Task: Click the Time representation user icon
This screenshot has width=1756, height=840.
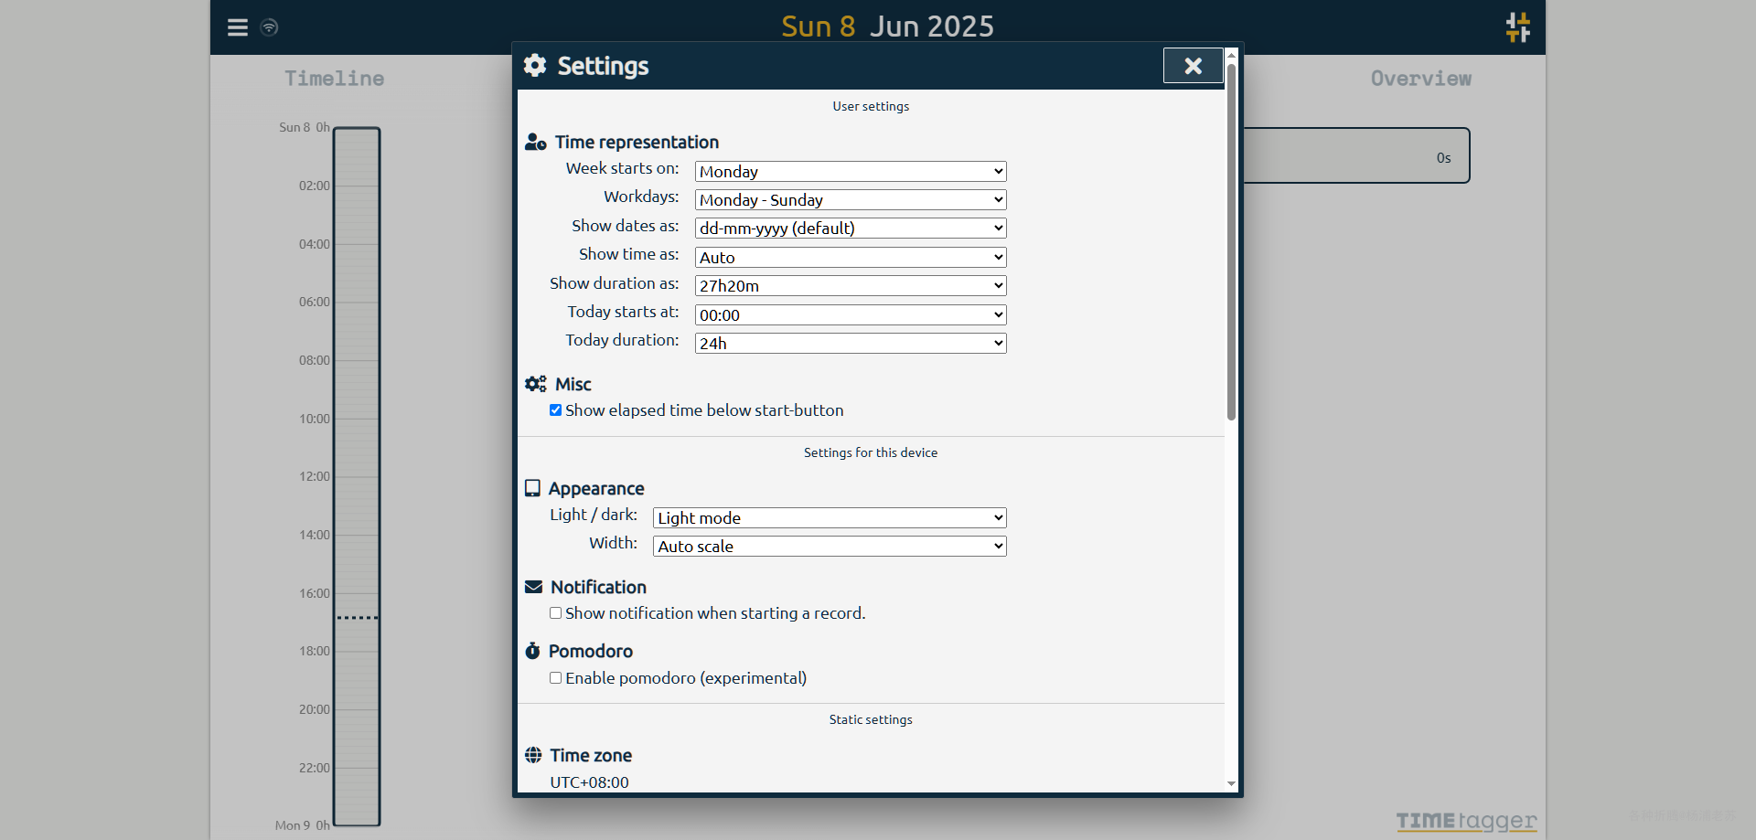Action: coord(536,143)
